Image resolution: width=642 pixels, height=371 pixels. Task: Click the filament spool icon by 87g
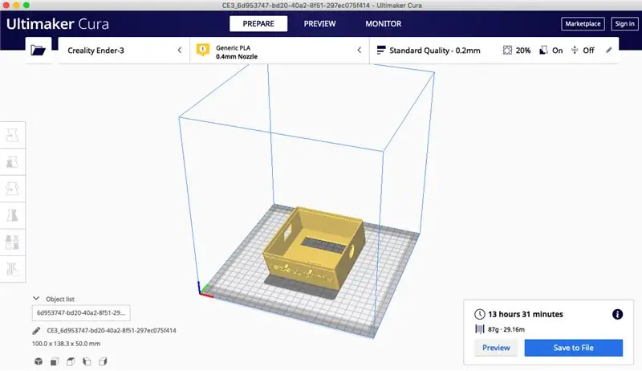click(x=479, y=329)
